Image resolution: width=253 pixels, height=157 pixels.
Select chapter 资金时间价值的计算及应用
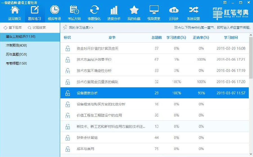click(98, 48)
